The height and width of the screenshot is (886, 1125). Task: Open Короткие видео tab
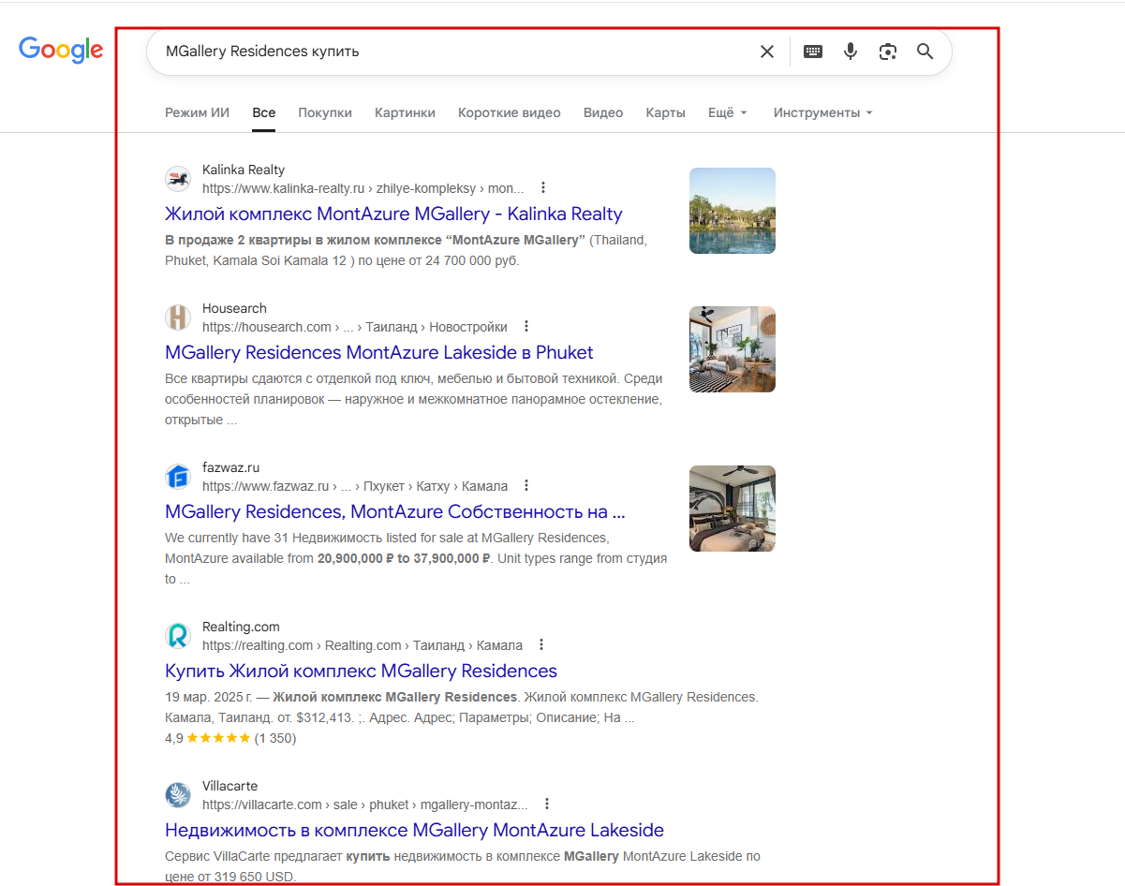pyautogui.click(x=510, y=112)
